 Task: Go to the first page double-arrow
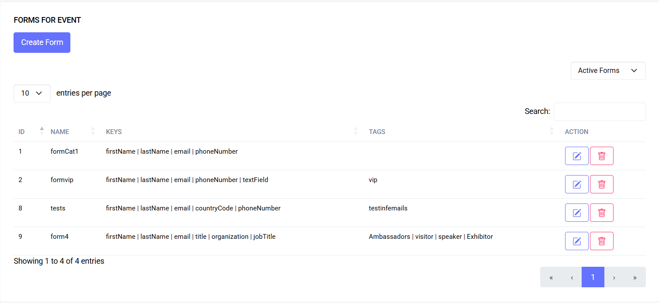(x=551, y=277)
